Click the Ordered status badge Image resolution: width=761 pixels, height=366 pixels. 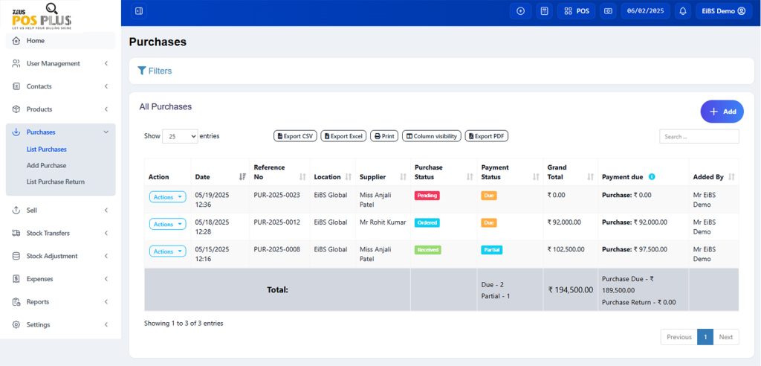pos(427,222)
